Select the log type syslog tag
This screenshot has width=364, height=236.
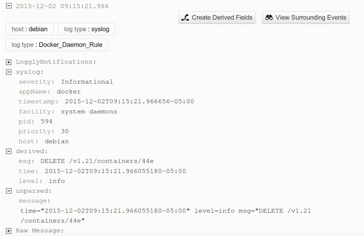point(86,29)
